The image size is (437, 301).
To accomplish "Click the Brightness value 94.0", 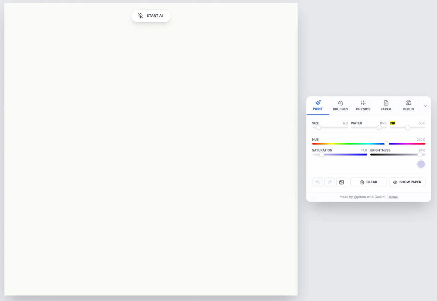I will [422, 150].
